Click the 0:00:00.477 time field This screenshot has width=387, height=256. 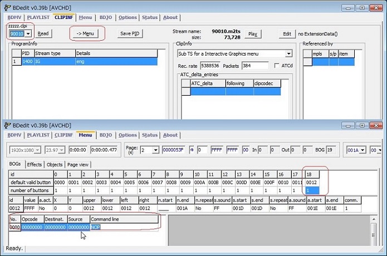click(x=104, y=150)
